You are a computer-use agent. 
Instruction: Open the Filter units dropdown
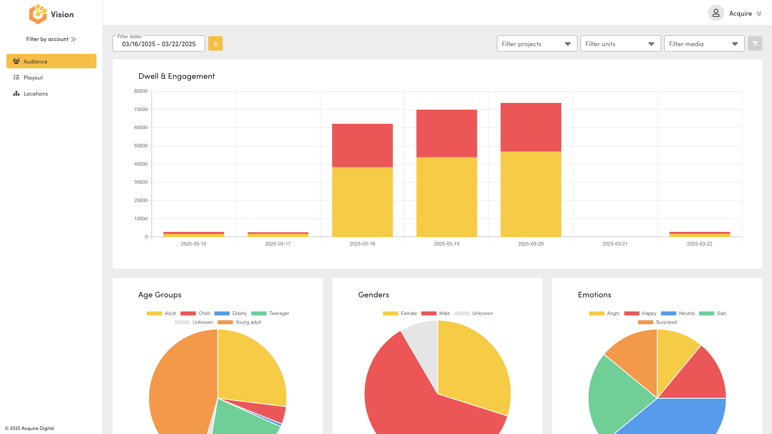[620, 43]
